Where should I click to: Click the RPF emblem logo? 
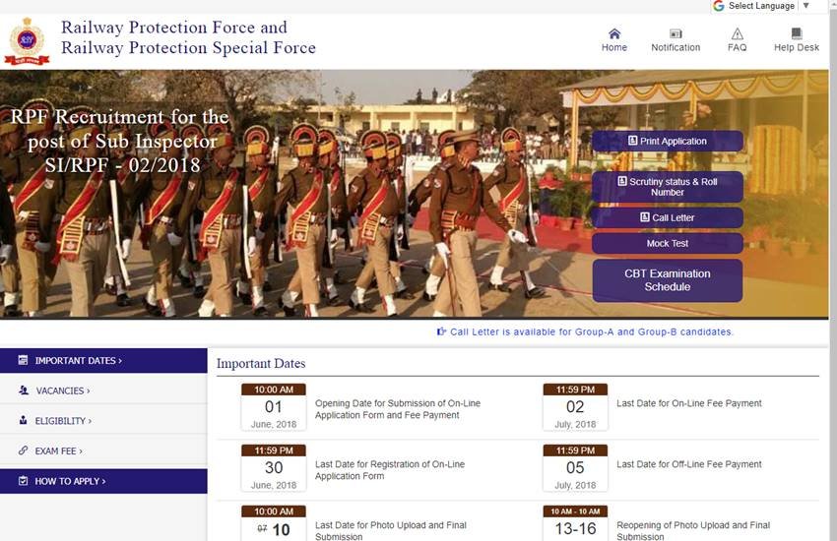coord(27,42)
